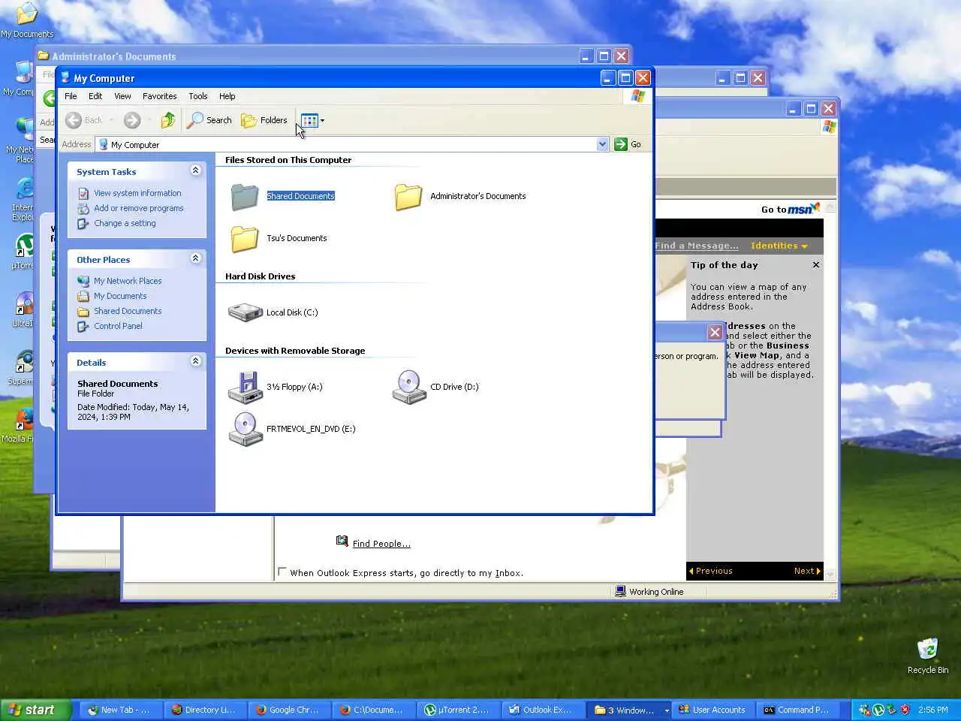Click the red security shield tray icon
Image resolution: width=961 pixels, height=721 pixels.
click(x=905, y=710)
